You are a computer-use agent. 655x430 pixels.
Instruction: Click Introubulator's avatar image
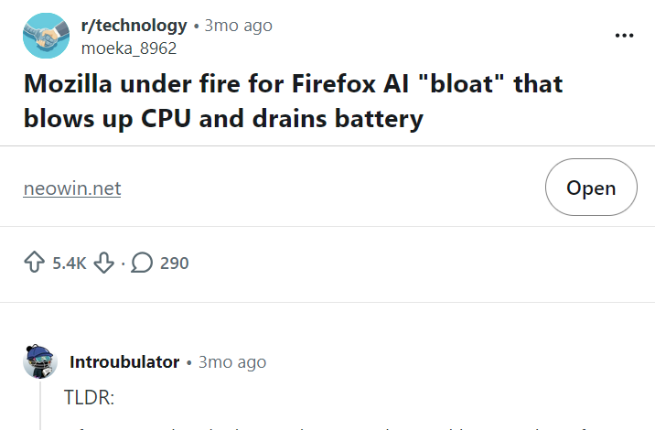click(41, 362)
